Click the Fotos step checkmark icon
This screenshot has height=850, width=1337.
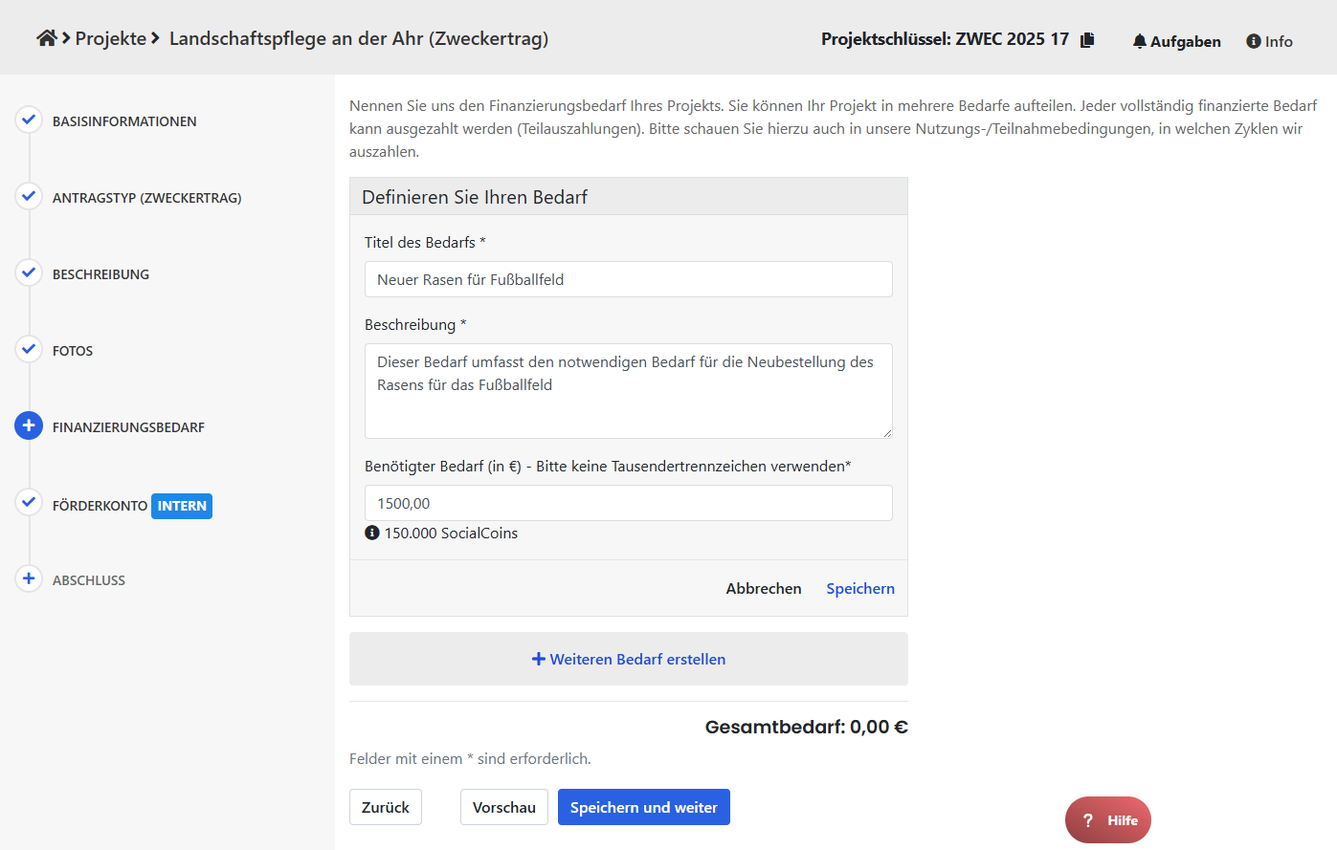[x=29, y=350]
